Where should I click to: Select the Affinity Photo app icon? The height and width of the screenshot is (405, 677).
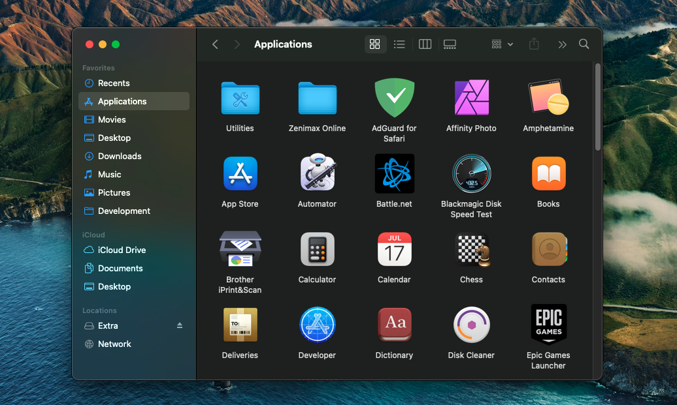coord(472,98)
